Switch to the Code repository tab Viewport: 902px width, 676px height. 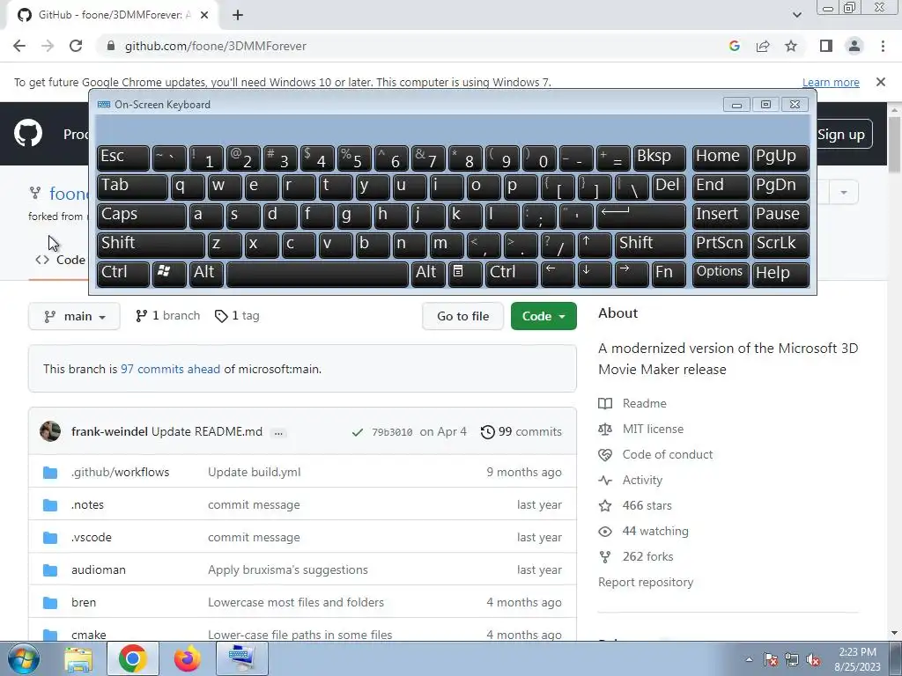(61, 260)
